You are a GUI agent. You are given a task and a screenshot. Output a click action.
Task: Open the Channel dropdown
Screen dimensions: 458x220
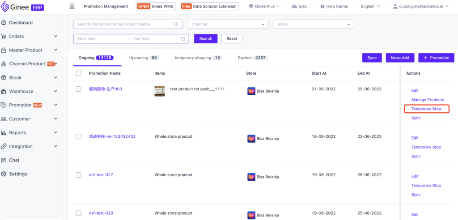pos(228,24)
